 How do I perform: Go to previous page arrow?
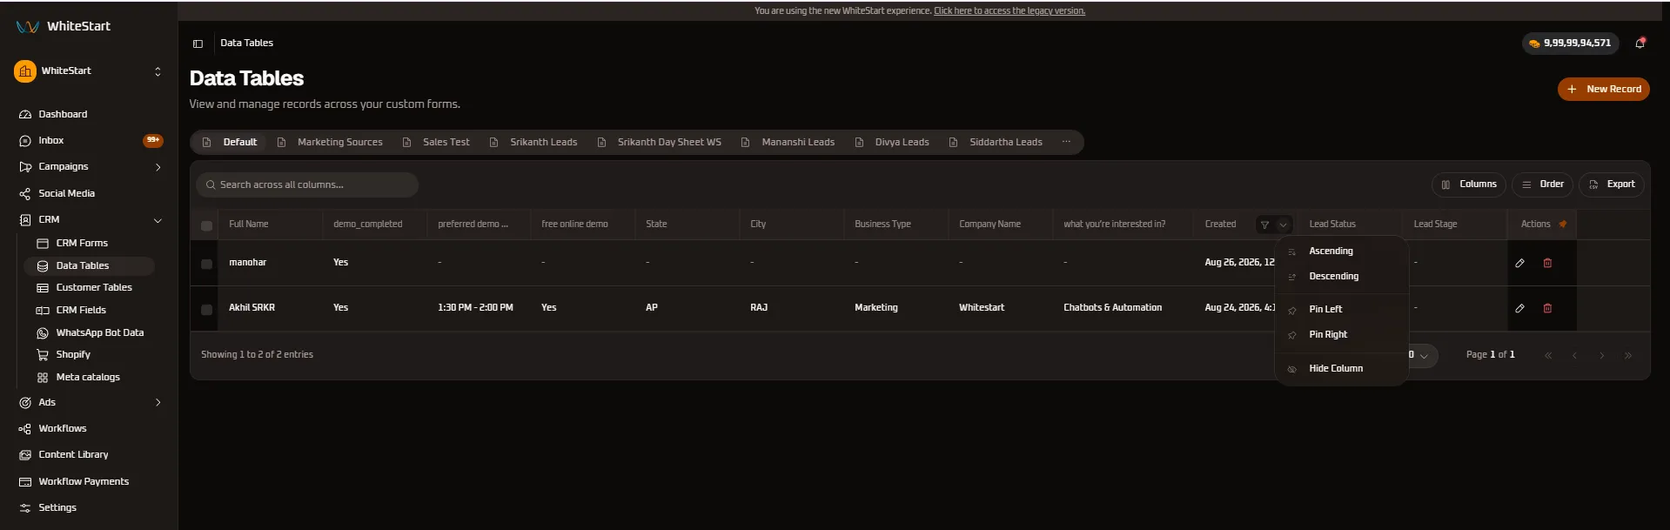1574,355
